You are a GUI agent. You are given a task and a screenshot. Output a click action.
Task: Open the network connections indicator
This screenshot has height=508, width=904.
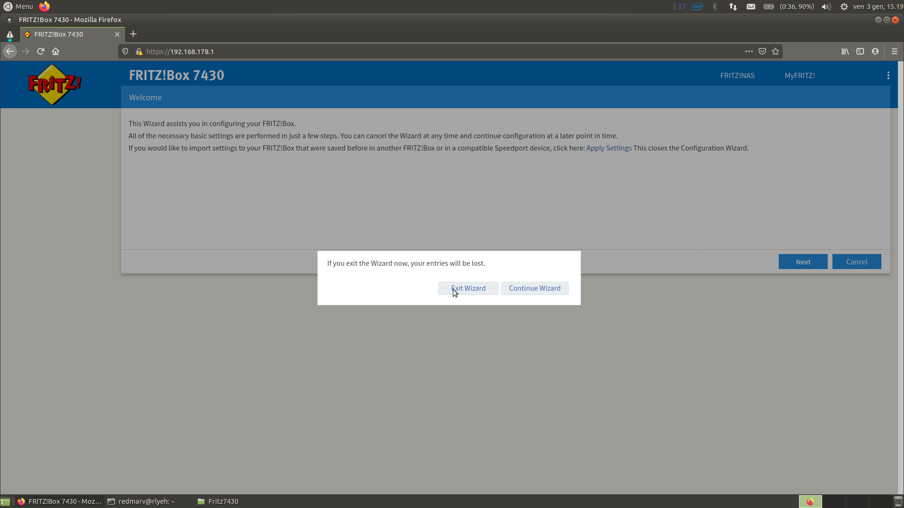pos(733,7)
